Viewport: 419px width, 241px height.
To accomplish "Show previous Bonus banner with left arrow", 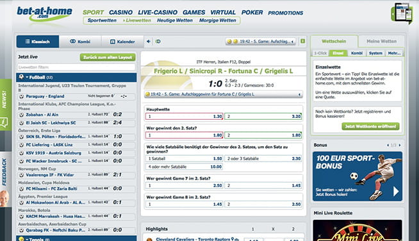I will pos(388,145).
